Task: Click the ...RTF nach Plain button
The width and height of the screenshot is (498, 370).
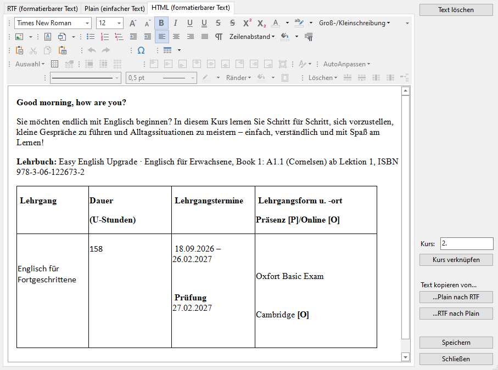Action: coord(456,314)
